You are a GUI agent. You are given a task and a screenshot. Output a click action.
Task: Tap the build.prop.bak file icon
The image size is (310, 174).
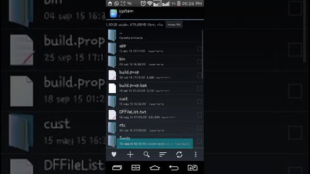pyautogui.click(x=112, y=88)
